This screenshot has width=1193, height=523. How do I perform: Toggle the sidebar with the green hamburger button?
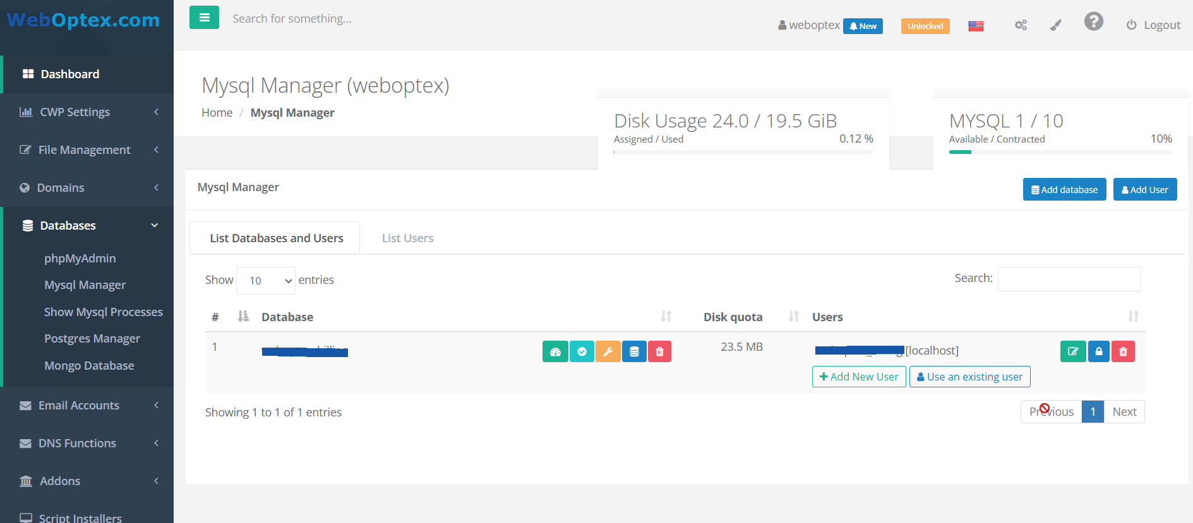[x=204, y=18]
